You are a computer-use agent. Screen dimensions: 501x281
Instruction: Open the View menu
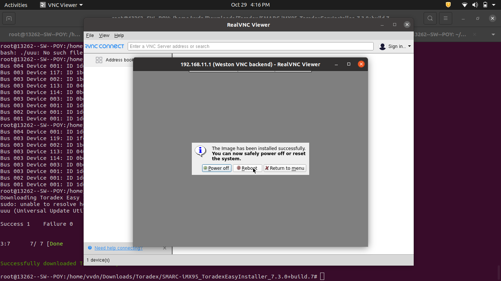104,35
